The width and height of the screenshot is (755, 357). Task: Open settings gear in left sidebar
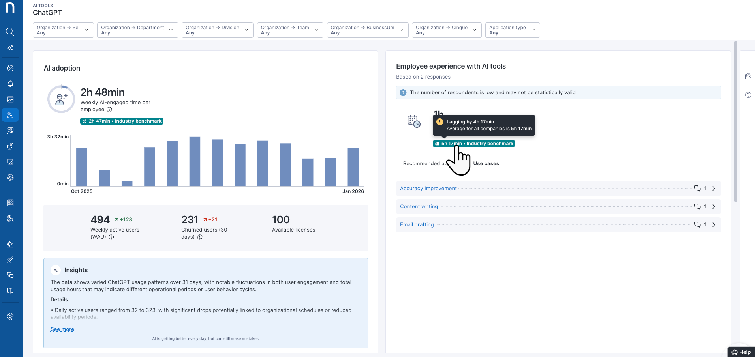click(10, 316)
